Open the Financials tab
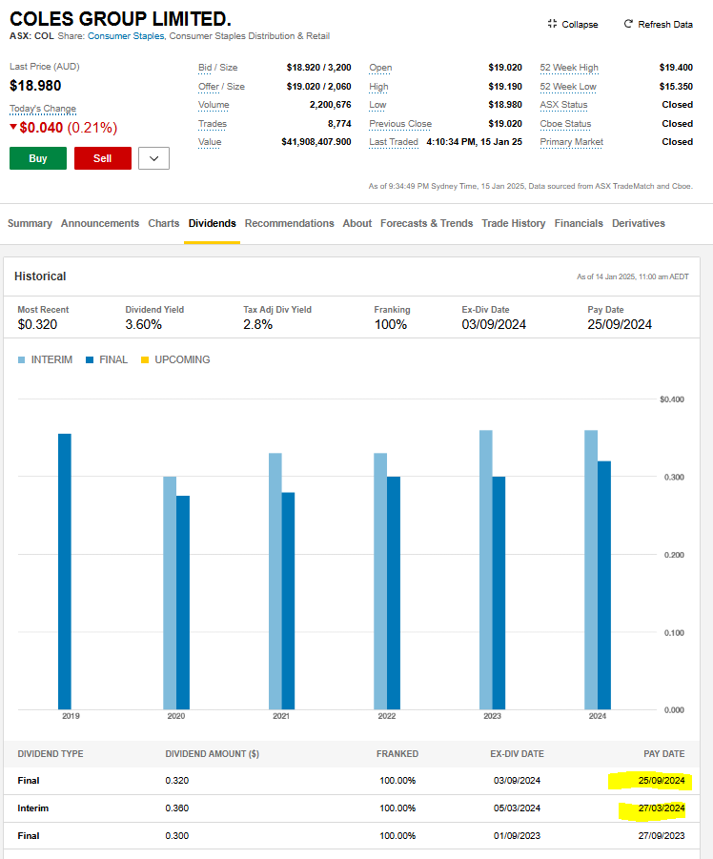This screenshot has height=859, width=713. point(579,223)
